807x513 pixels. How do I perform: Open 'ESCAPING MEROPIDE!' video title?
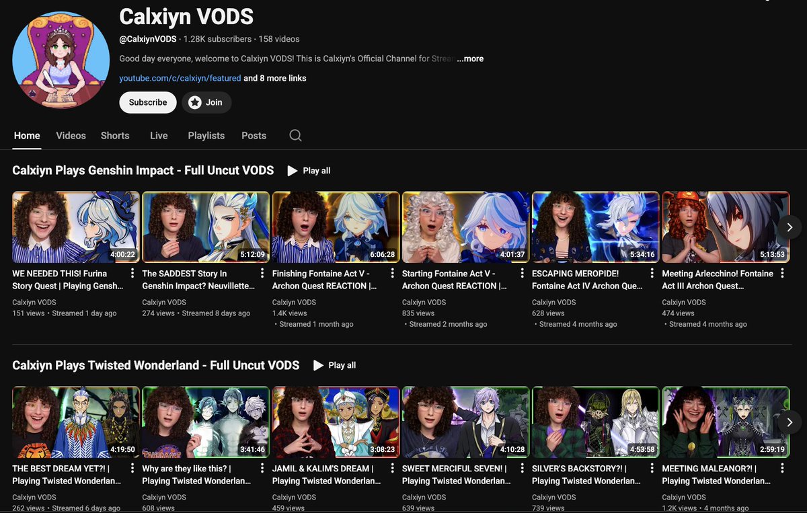point(587,280)
